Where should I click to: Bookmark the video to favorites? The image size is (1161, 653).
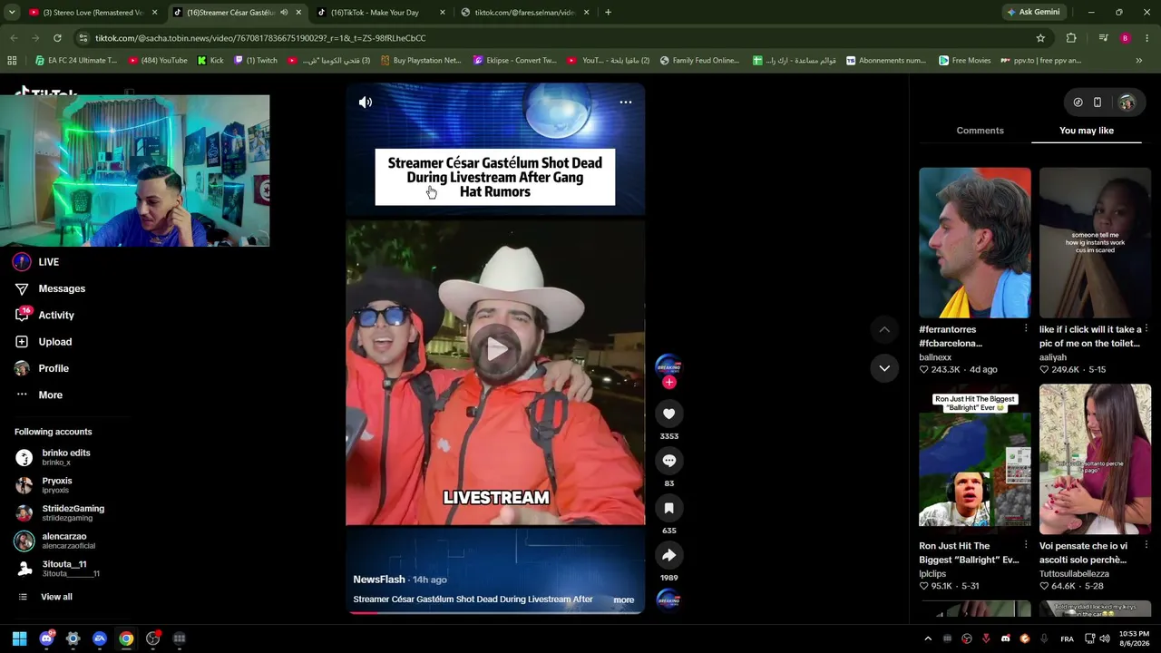click(669, 508)
